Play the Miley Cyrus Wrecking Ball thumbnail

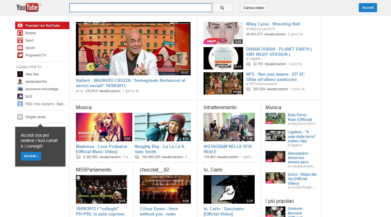coord(223,33)
